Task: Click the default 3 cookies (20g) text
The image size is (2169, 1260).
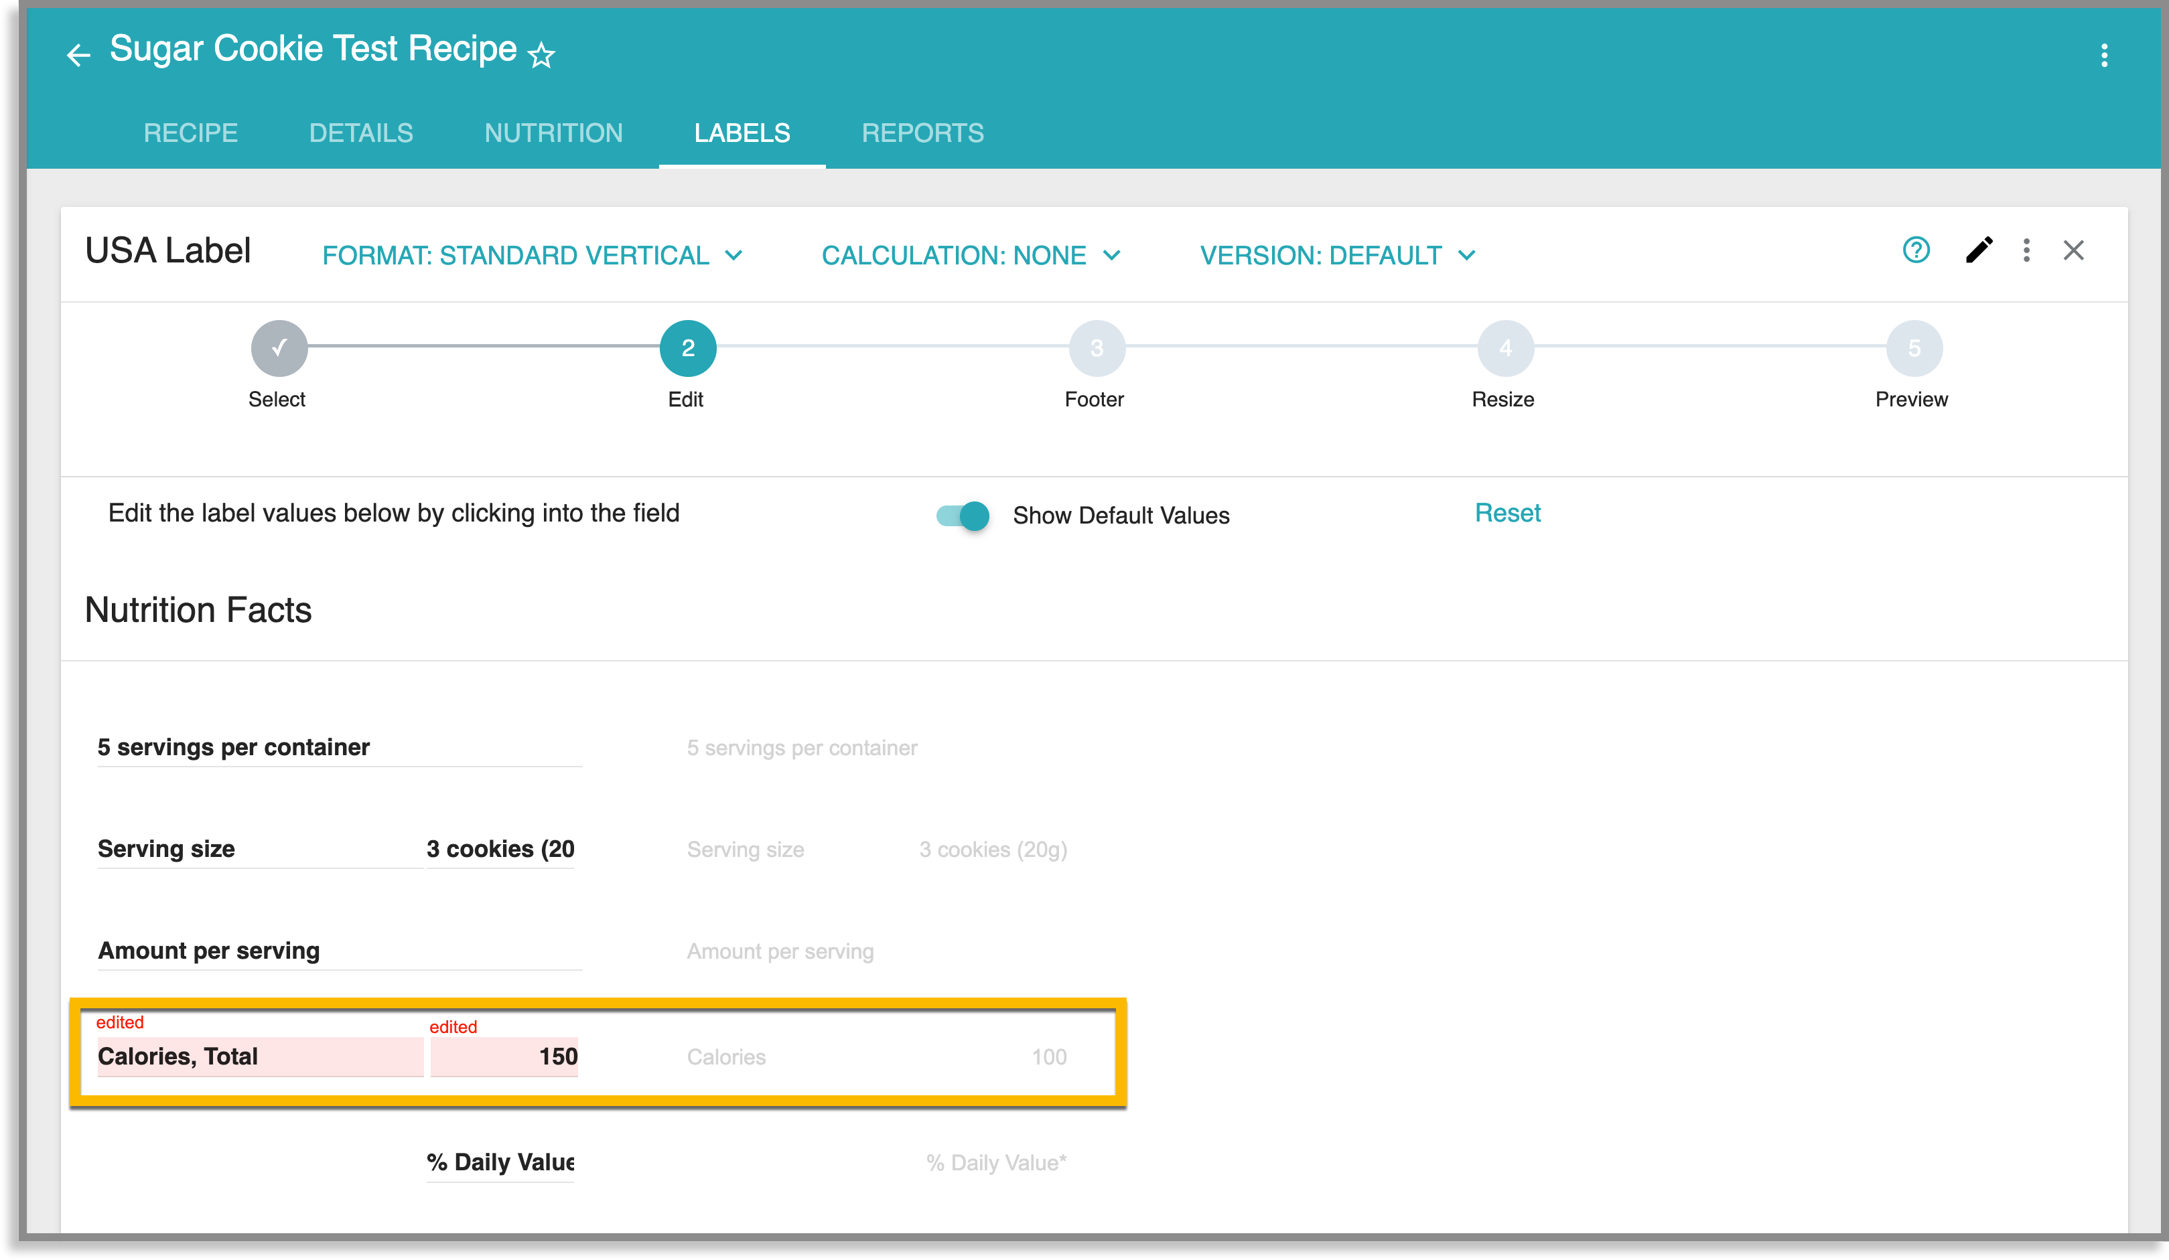Action: [x=993, y=850]
